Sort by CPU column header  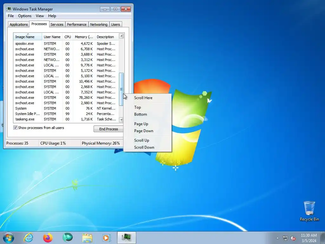point(68,37)
